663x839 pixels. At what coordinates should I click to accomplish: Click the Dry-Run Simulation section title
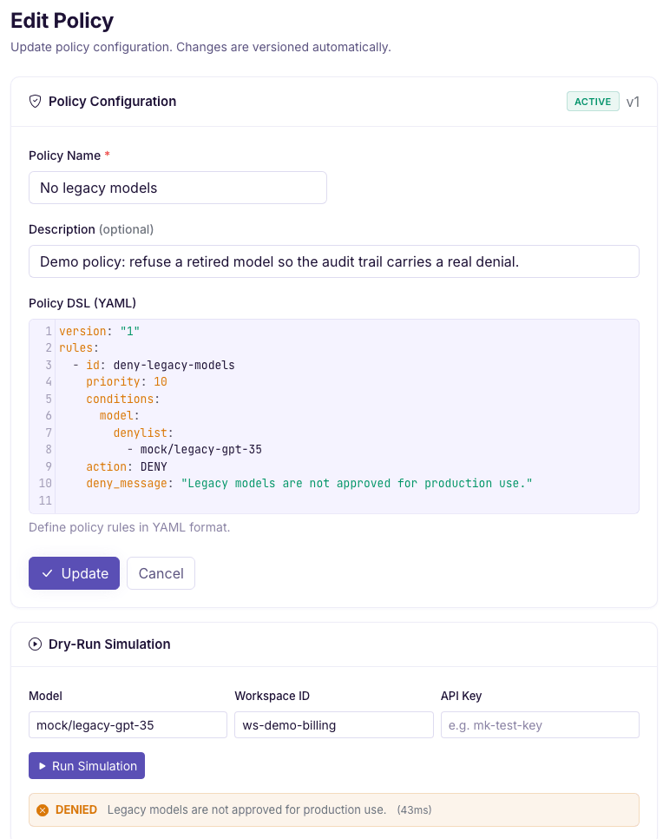[x=109, y=644]
